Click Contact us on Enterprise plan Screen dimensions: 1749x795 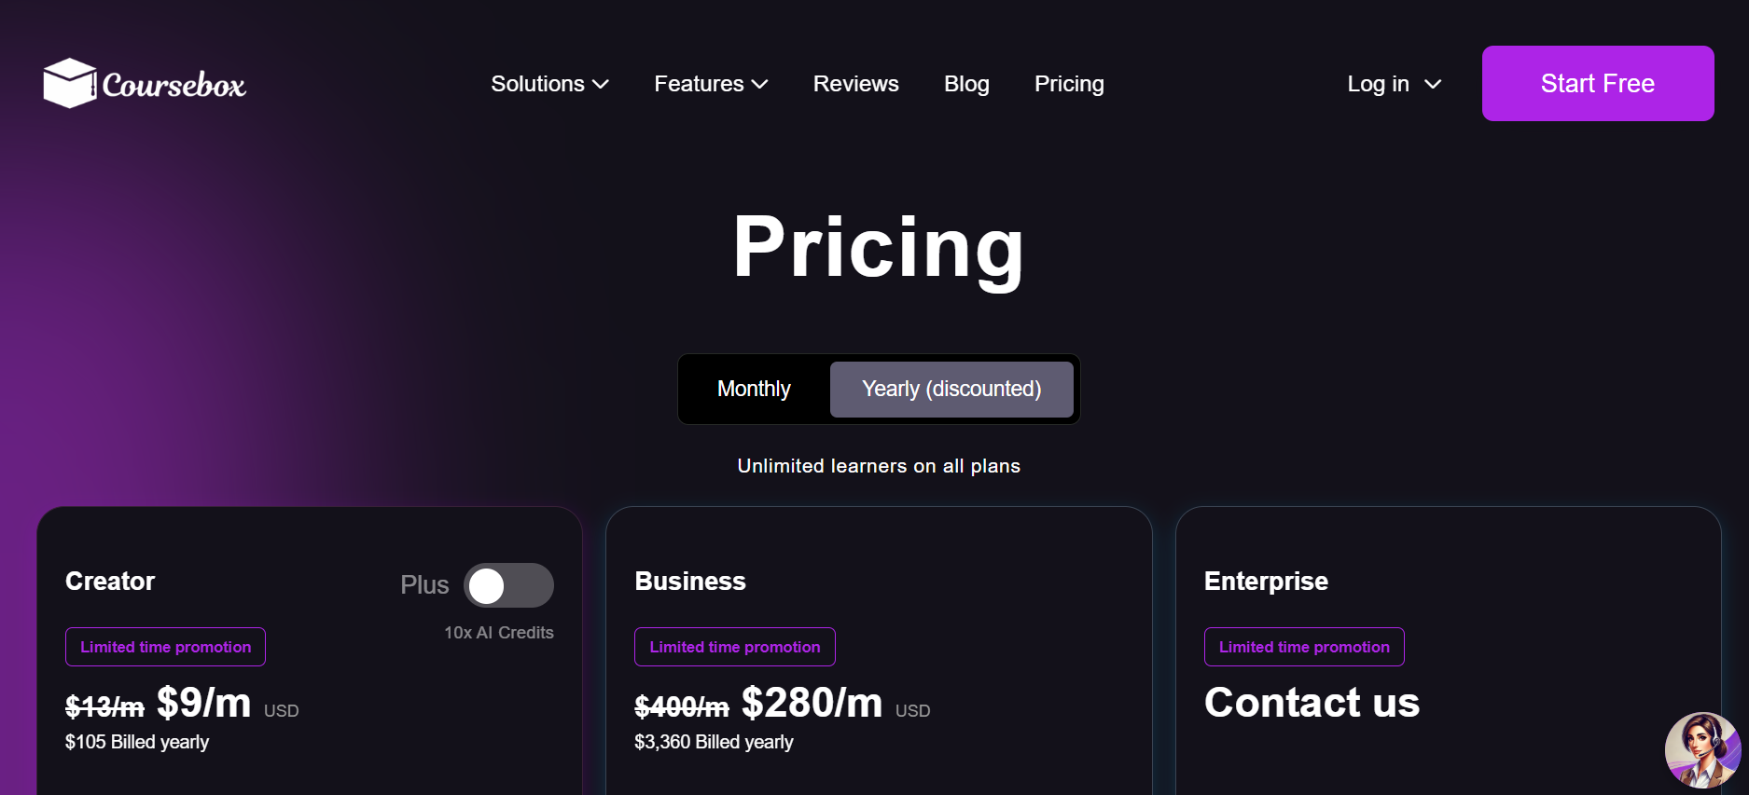click(1312, 702)
